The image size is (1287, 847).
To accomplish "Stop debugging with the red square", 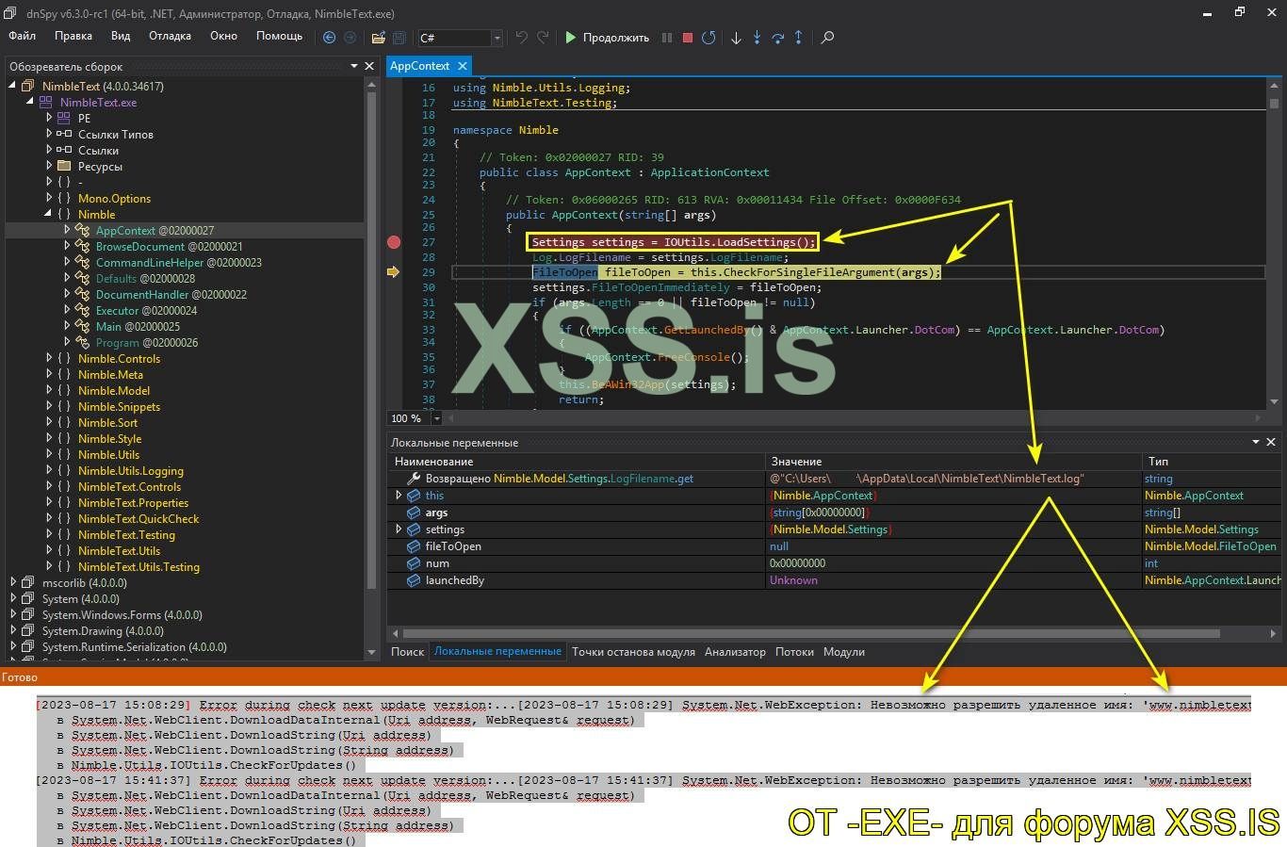I will point(688,38).
